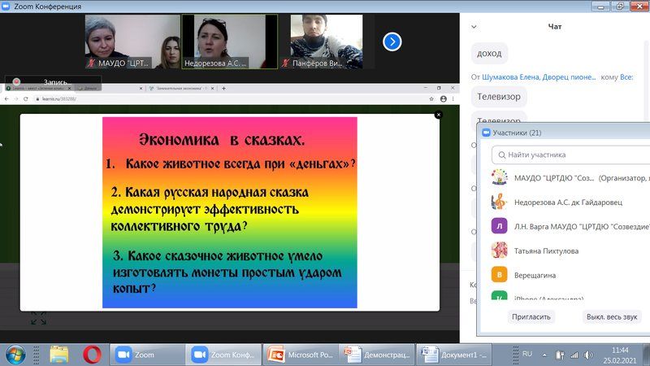Click the 'Телевизор' chat message bubble

coord(499,96)
